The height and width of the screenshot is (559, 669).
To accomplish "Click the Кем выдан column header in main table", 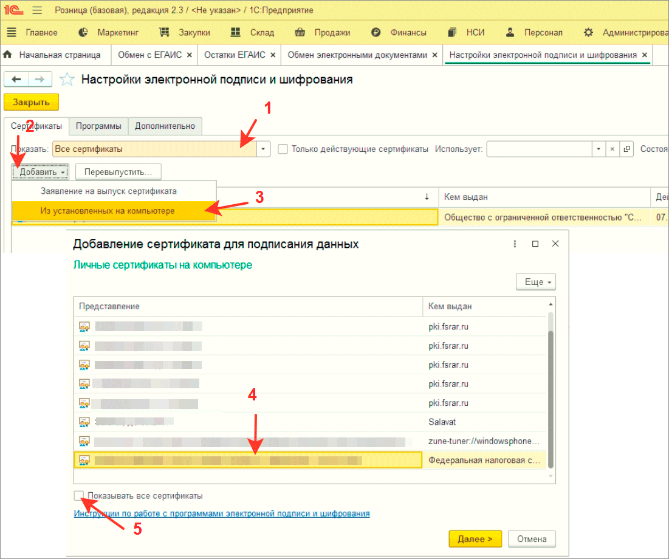I will coord(544,197).
